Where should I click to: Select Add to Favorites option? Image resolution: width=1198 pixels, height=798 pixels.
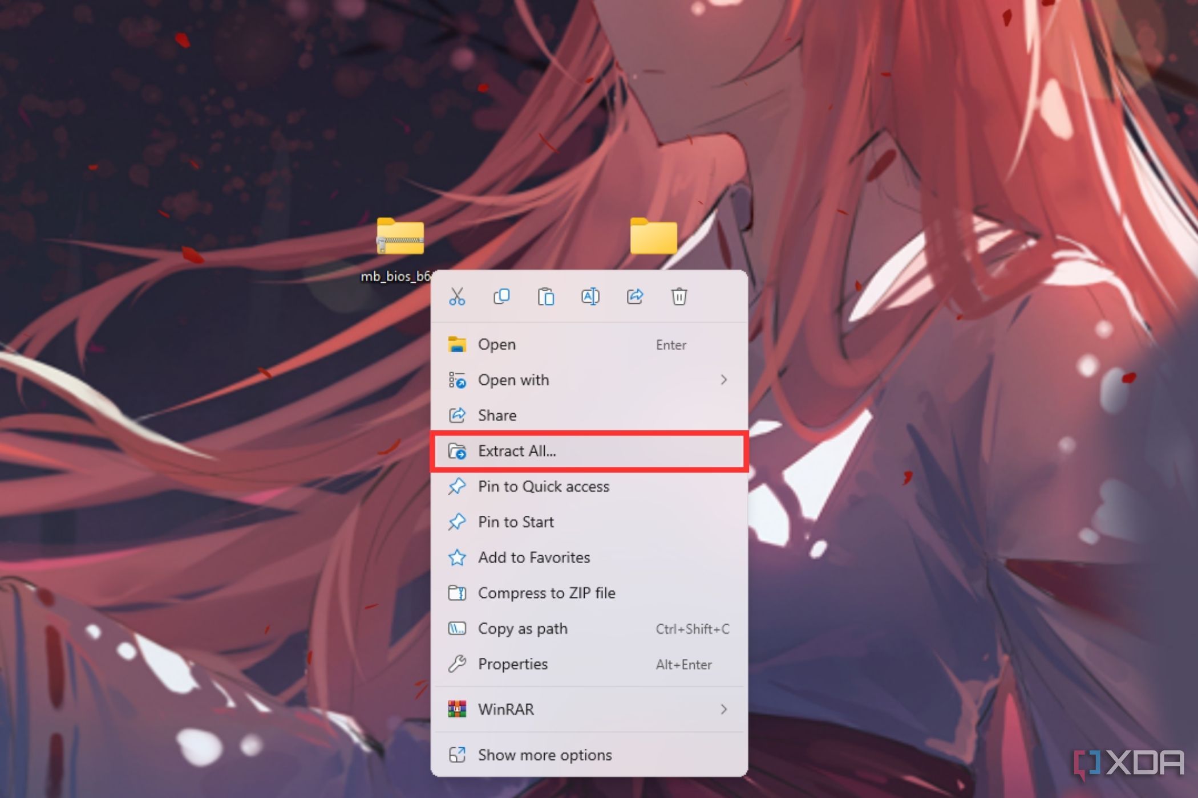[x=535, y=557]
